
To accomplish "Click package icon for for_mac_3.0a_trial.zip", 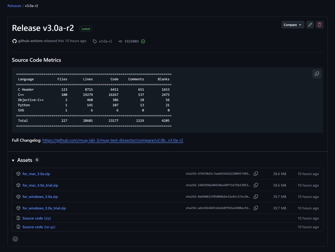I will 18,185.
